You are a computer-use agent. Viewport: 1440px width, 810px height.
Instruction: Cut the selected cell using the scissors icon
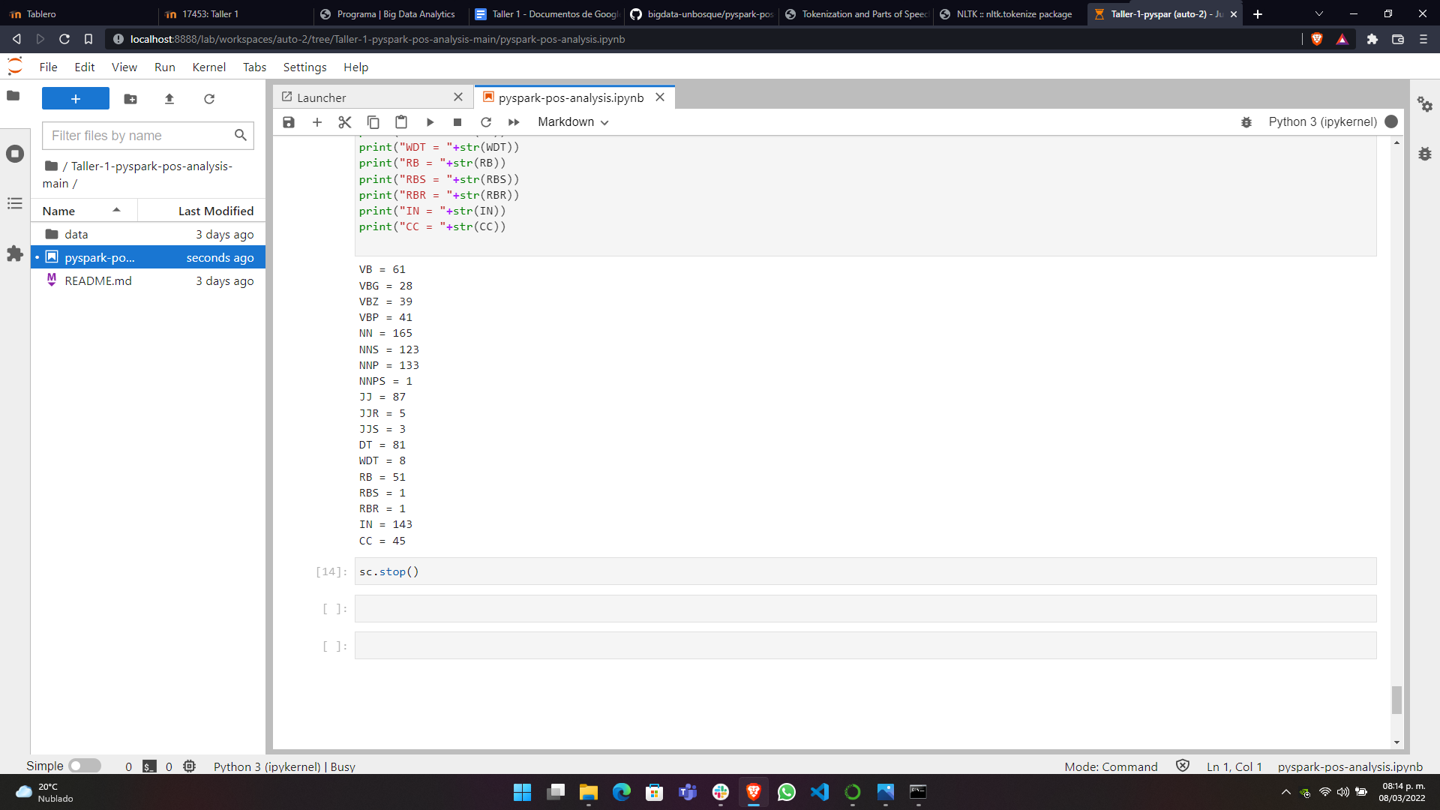point(345,122)
